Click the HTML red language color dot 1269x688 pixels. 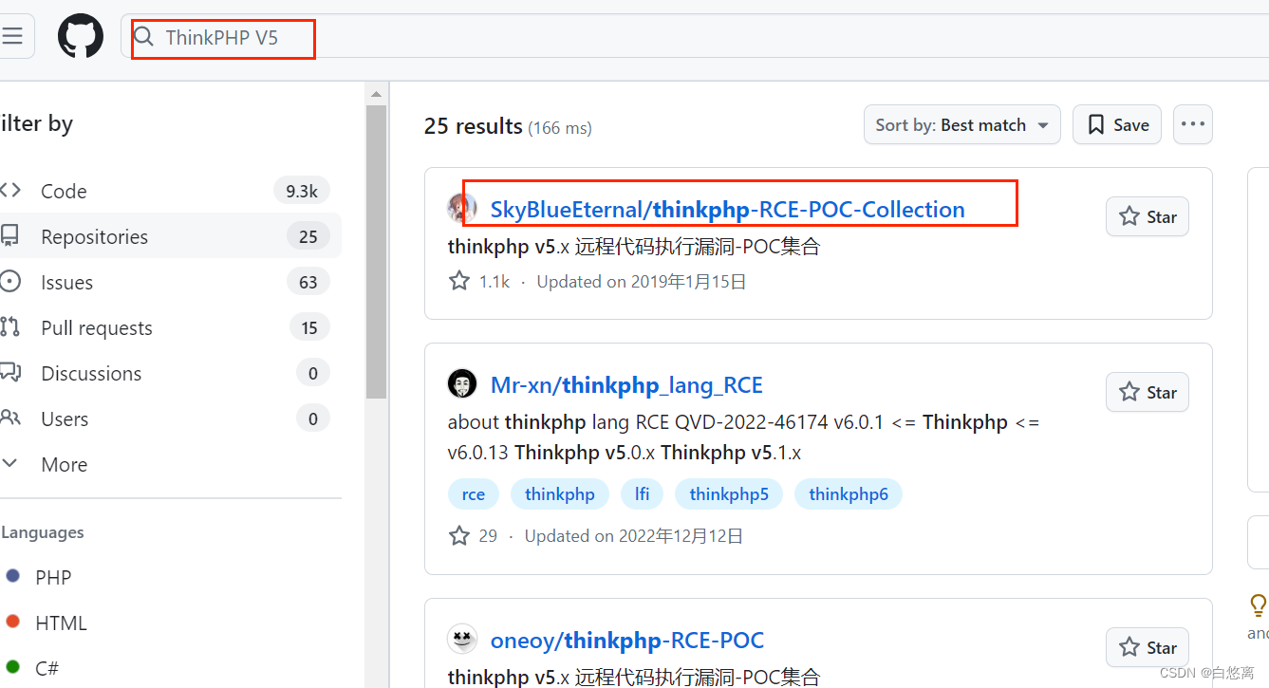tap(12, 622)
